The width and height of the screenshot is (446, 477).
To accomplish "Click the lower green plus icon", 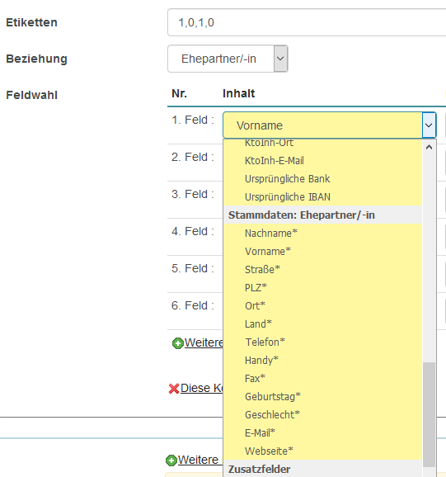I will 171,460.
